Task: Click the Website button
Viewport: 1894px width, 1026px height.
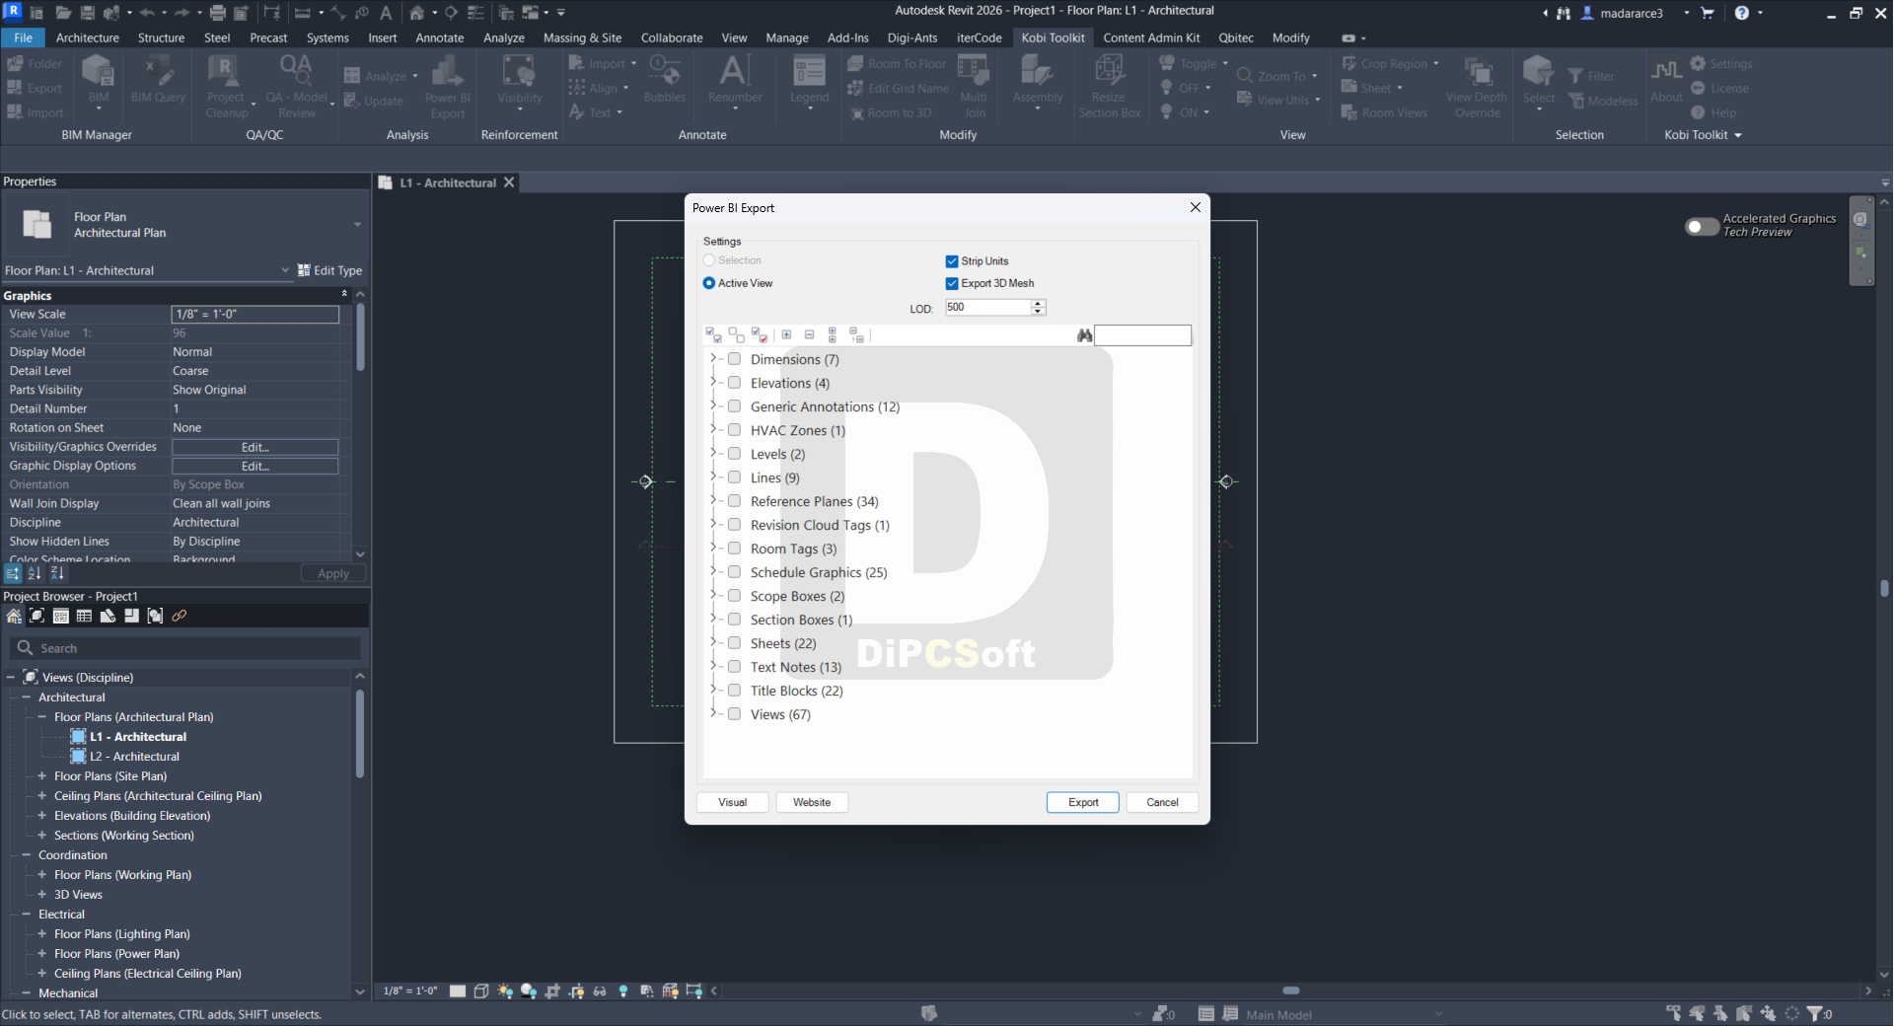Action: coord(812,802)
